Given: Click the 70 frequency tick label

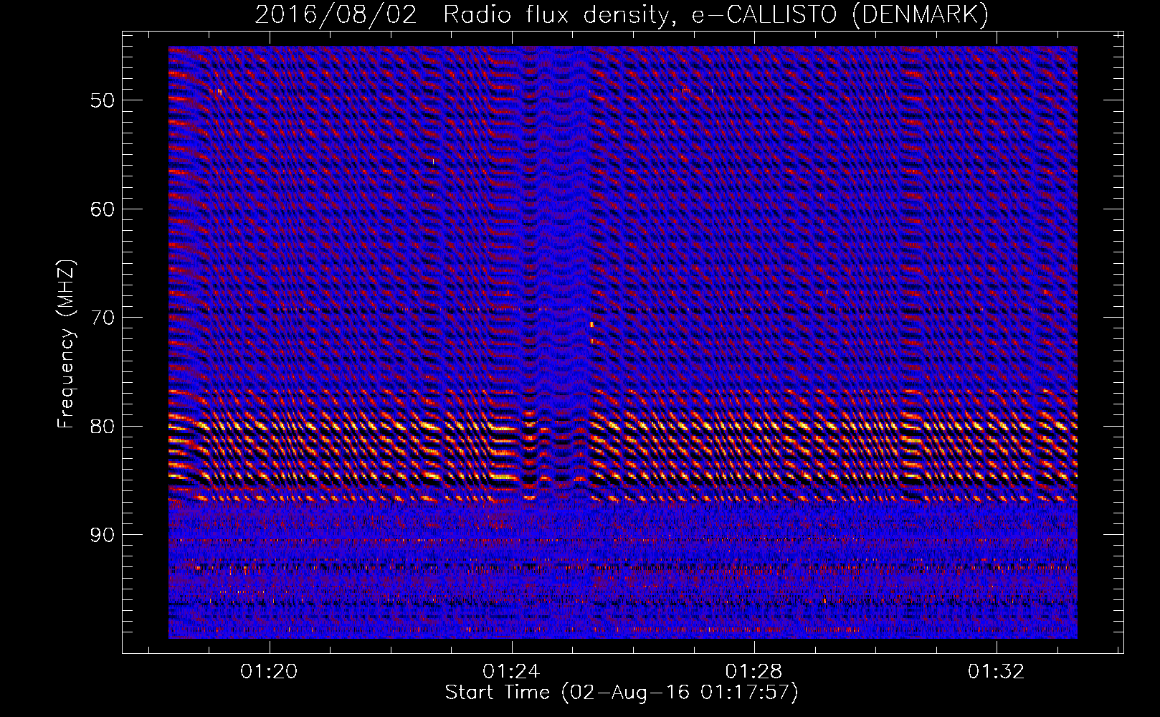Looking at the screenshot, I should click(x=102, y=318).
